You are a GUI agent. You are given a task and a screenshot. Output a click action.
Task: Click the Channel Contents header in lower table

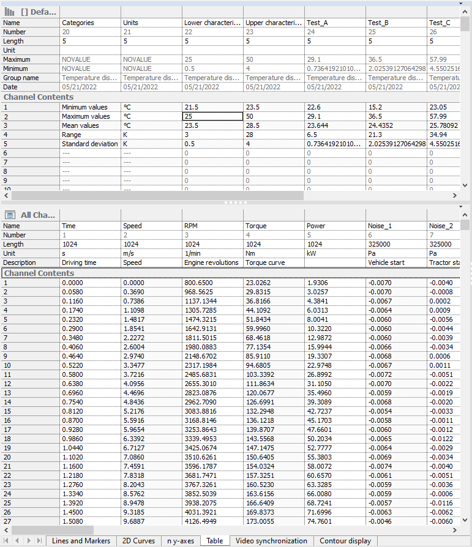click(39, 273)
